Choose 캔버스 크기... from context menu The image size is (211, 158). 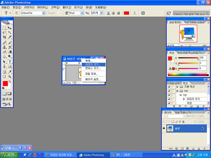pyautogui.click(x=94, y=68)
